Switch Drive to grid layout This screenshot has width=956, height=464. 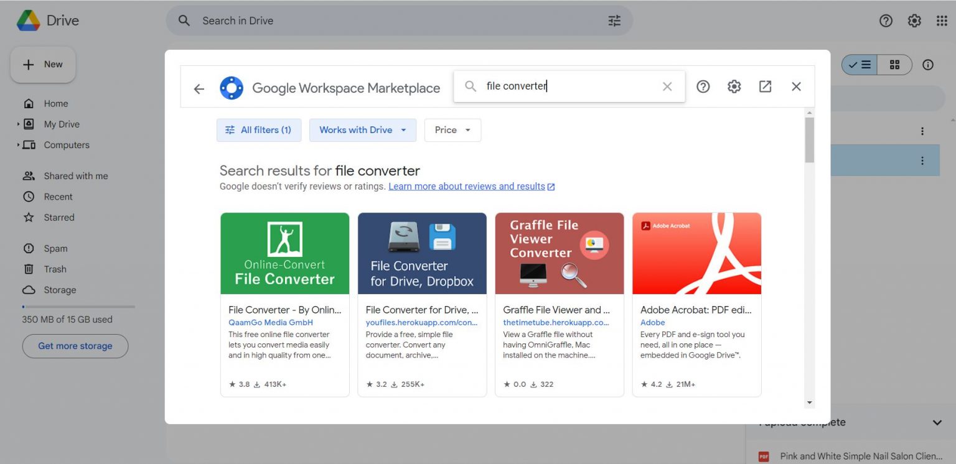coord(895,65)
